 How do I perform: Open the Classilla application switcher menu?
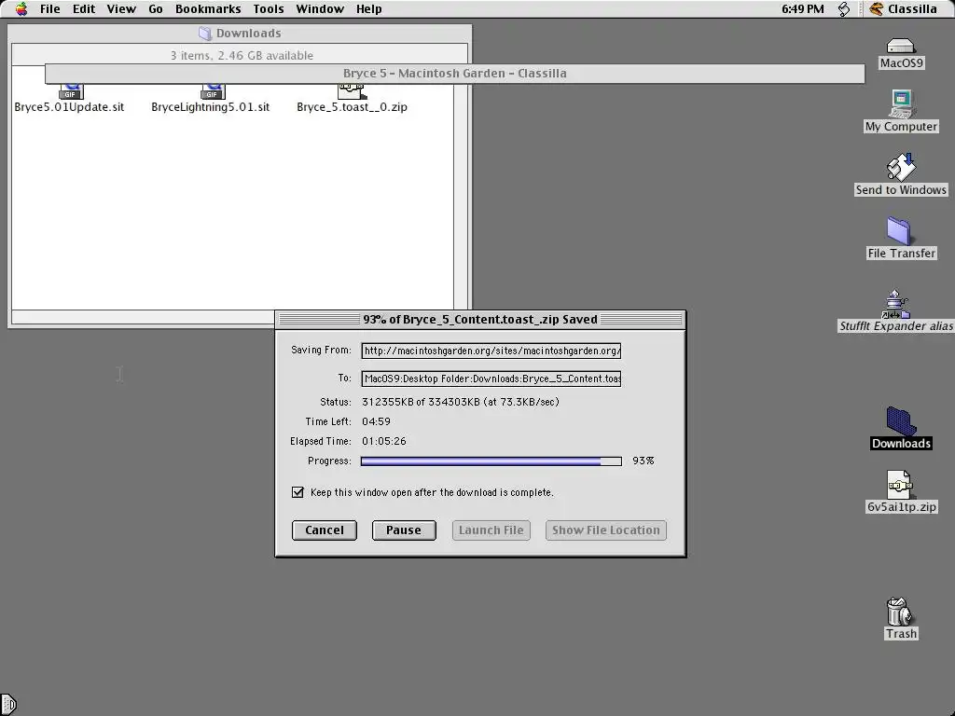(903, 9)
